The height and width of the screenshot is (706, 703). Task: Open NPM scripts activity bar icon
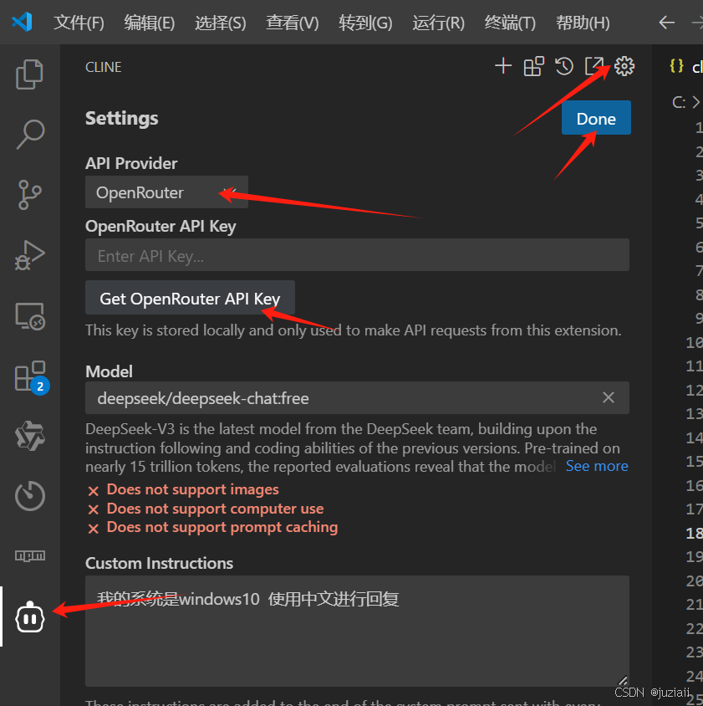(30, 555)
